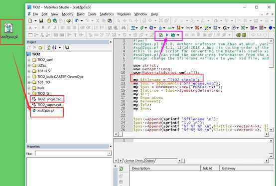Click the script editor scroll-down arrow
Viewport: 276px width, 186px height.
coord(271,130)
